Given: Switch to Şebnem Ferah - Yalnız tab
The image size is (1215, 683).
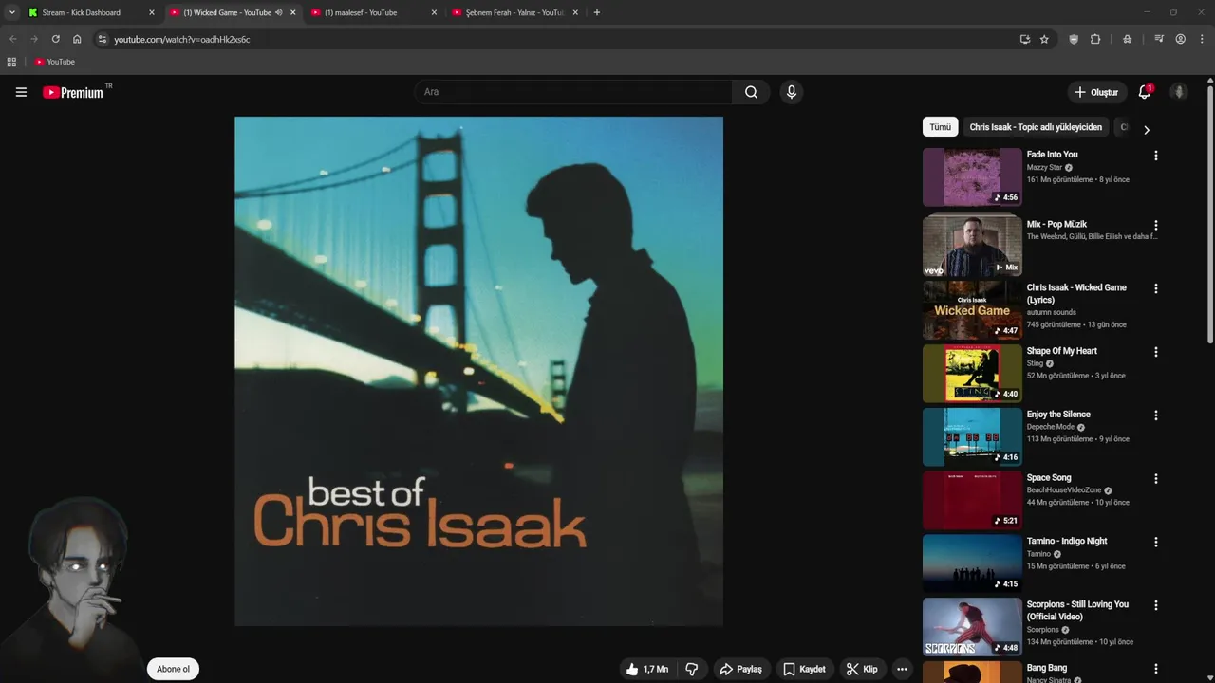Looking at the screenshot, I should coord(514,12).
